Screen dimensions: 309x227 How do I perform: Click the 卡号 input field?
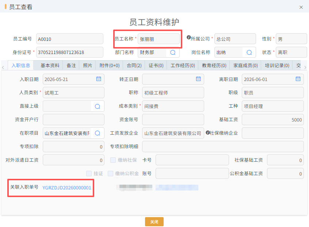(192, 160)
